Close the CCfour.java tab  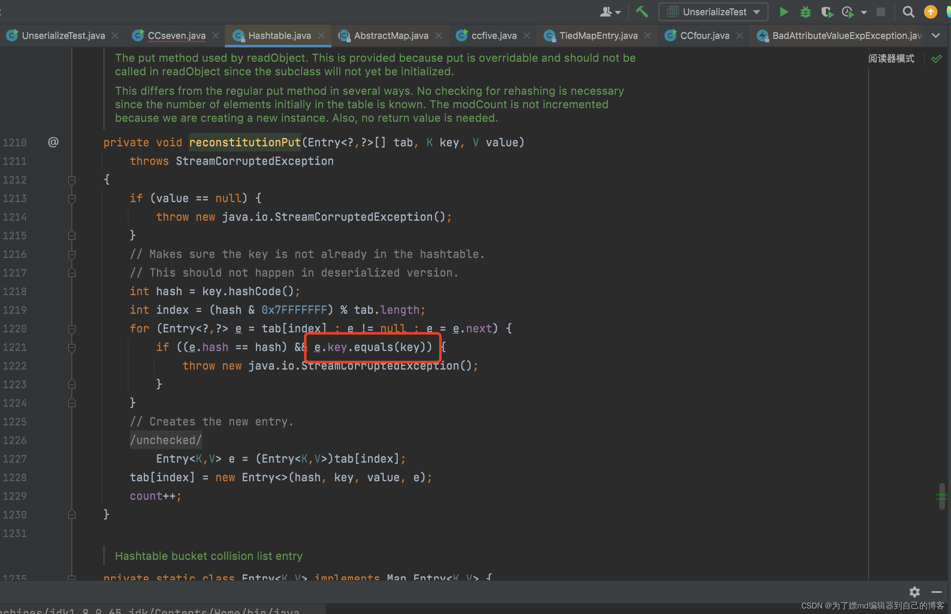click(740, 36)
